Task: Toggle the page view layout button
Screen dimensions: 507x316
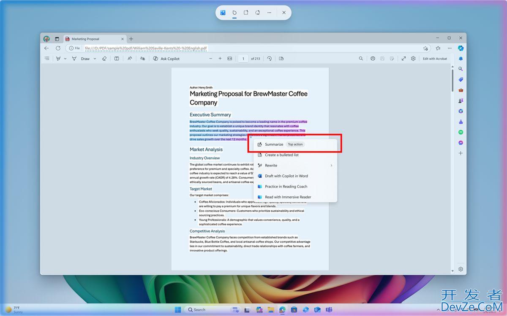Action: pyautogui.click(x=281, y=59)
